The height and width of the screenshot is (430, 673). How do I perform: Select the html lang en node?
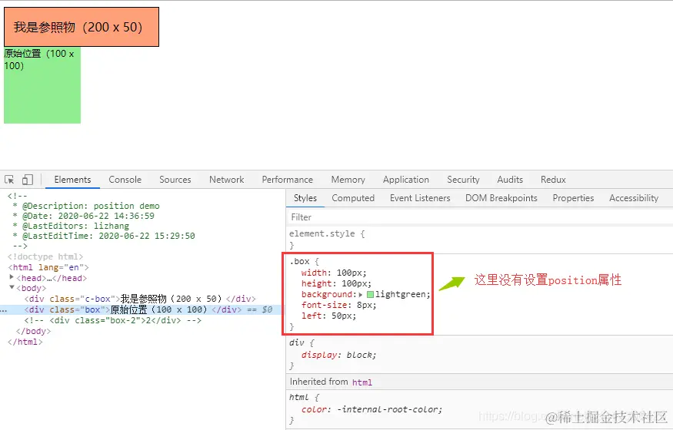click(x=48, y=267)
